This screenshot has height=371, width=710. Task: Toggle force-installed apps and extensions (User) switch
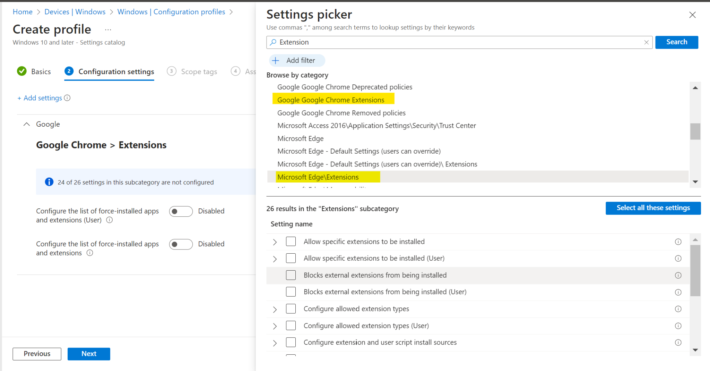181,211
